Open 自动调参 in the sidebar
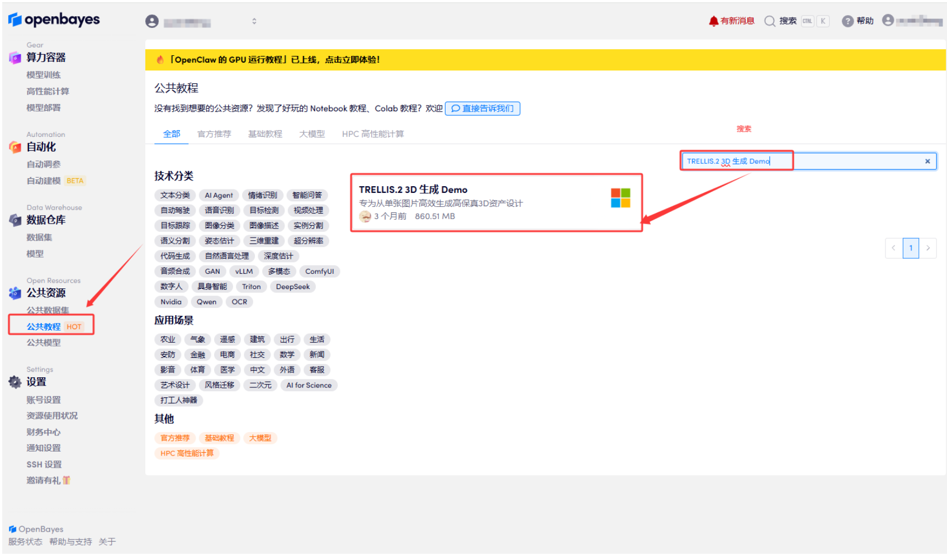 pos(44,164)
